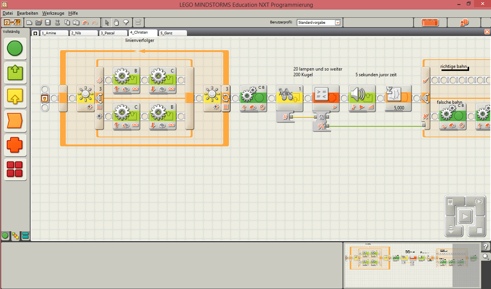Select the bottom-right motor B block in the switch

(163, 117)
